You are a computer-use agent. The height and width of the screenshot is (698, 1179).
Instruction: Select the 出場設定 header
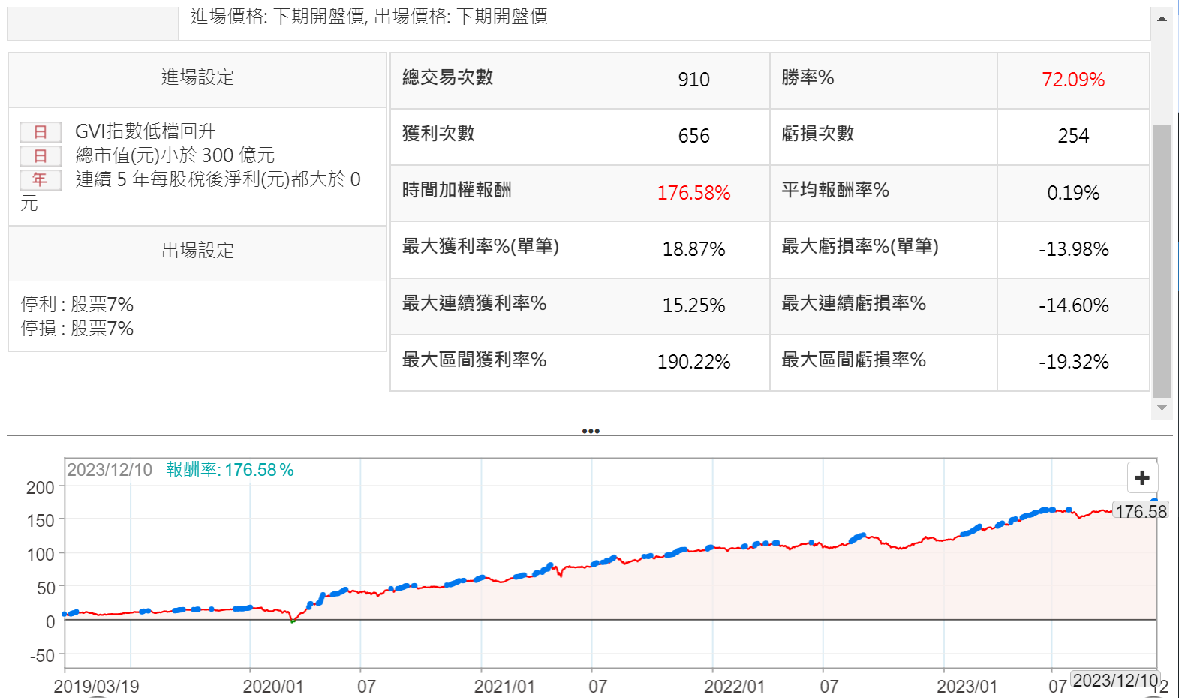[x=197, y=251]
